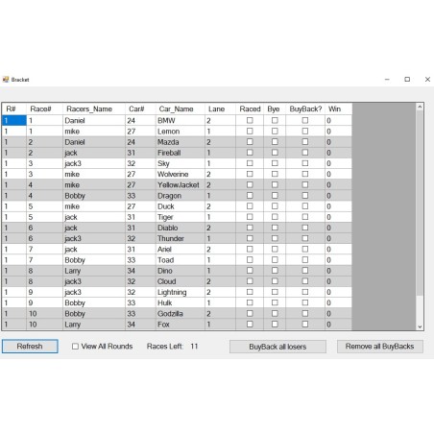Select car name cell 'Godzilla'

pyautogui.click(x=181, y=313)
